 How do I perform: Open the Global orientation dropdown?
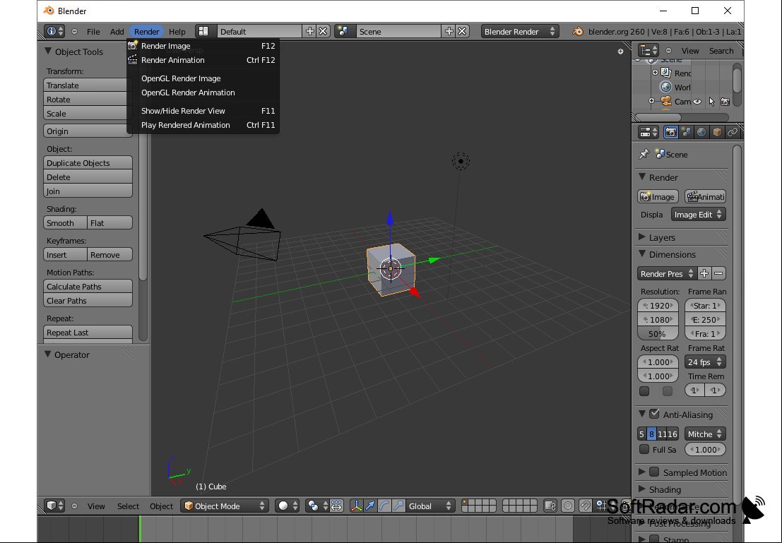point(429,506)
